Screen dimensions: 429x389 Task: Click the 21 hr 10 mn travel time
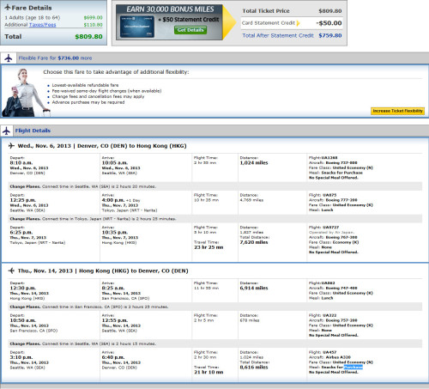coord(208,373)
